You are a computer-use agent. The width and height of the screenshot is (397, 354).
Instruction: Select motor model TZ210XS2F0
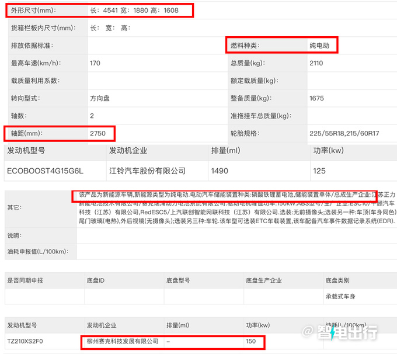click(x=25, y=341)
